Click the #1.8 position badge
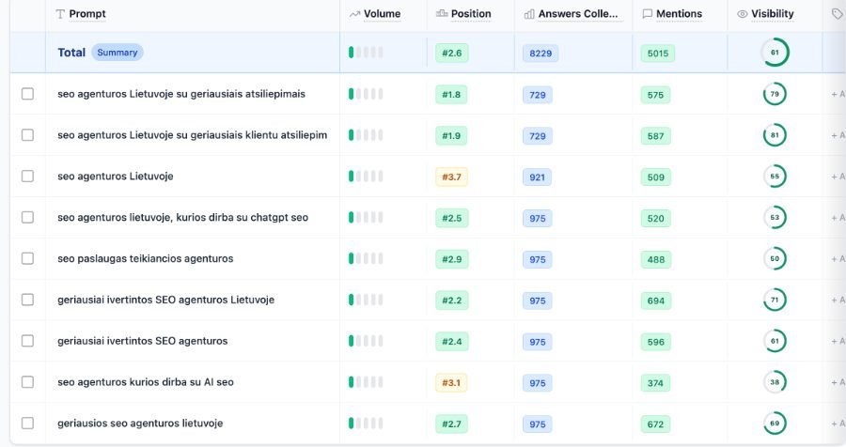Screen dimensions: 846x447 (451, 94)
